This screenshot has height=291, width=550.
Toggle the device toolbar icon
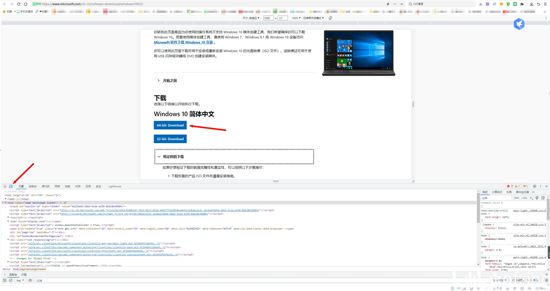coord(11,186)
